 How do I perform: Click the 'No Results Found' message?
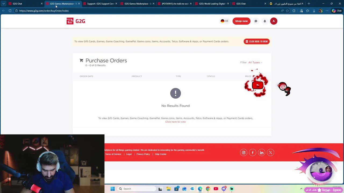pos(175,106)
